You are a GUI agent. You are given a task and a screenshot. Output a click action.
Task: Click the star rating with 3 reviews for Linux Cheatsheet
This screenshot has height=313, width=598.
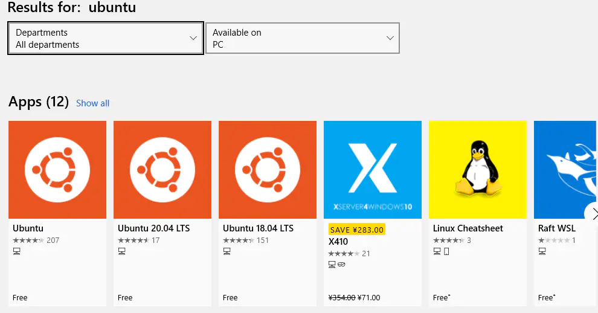click(x=452, y=240)
